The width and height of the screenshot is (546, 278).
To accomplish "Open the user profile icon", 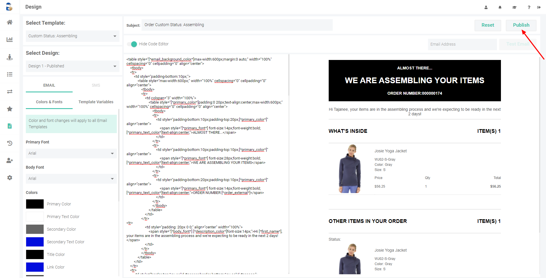I will tap(486, 7).
